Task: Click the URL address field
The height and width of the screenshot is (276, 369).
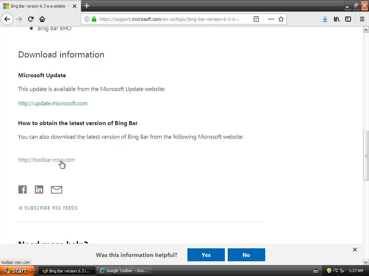Action: [x=169, y=19]
